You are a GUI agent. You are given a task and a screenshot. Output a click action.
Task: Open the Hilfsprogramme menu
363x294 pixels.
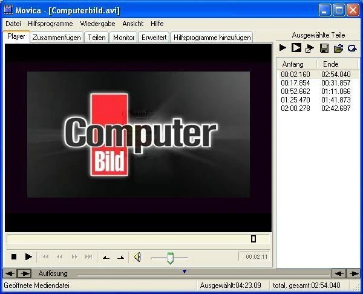click(50, 24)
